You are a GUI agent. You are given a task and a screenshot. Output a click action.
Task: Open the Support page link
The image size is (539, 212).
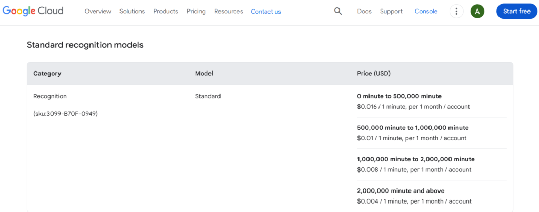pos(391,11)
